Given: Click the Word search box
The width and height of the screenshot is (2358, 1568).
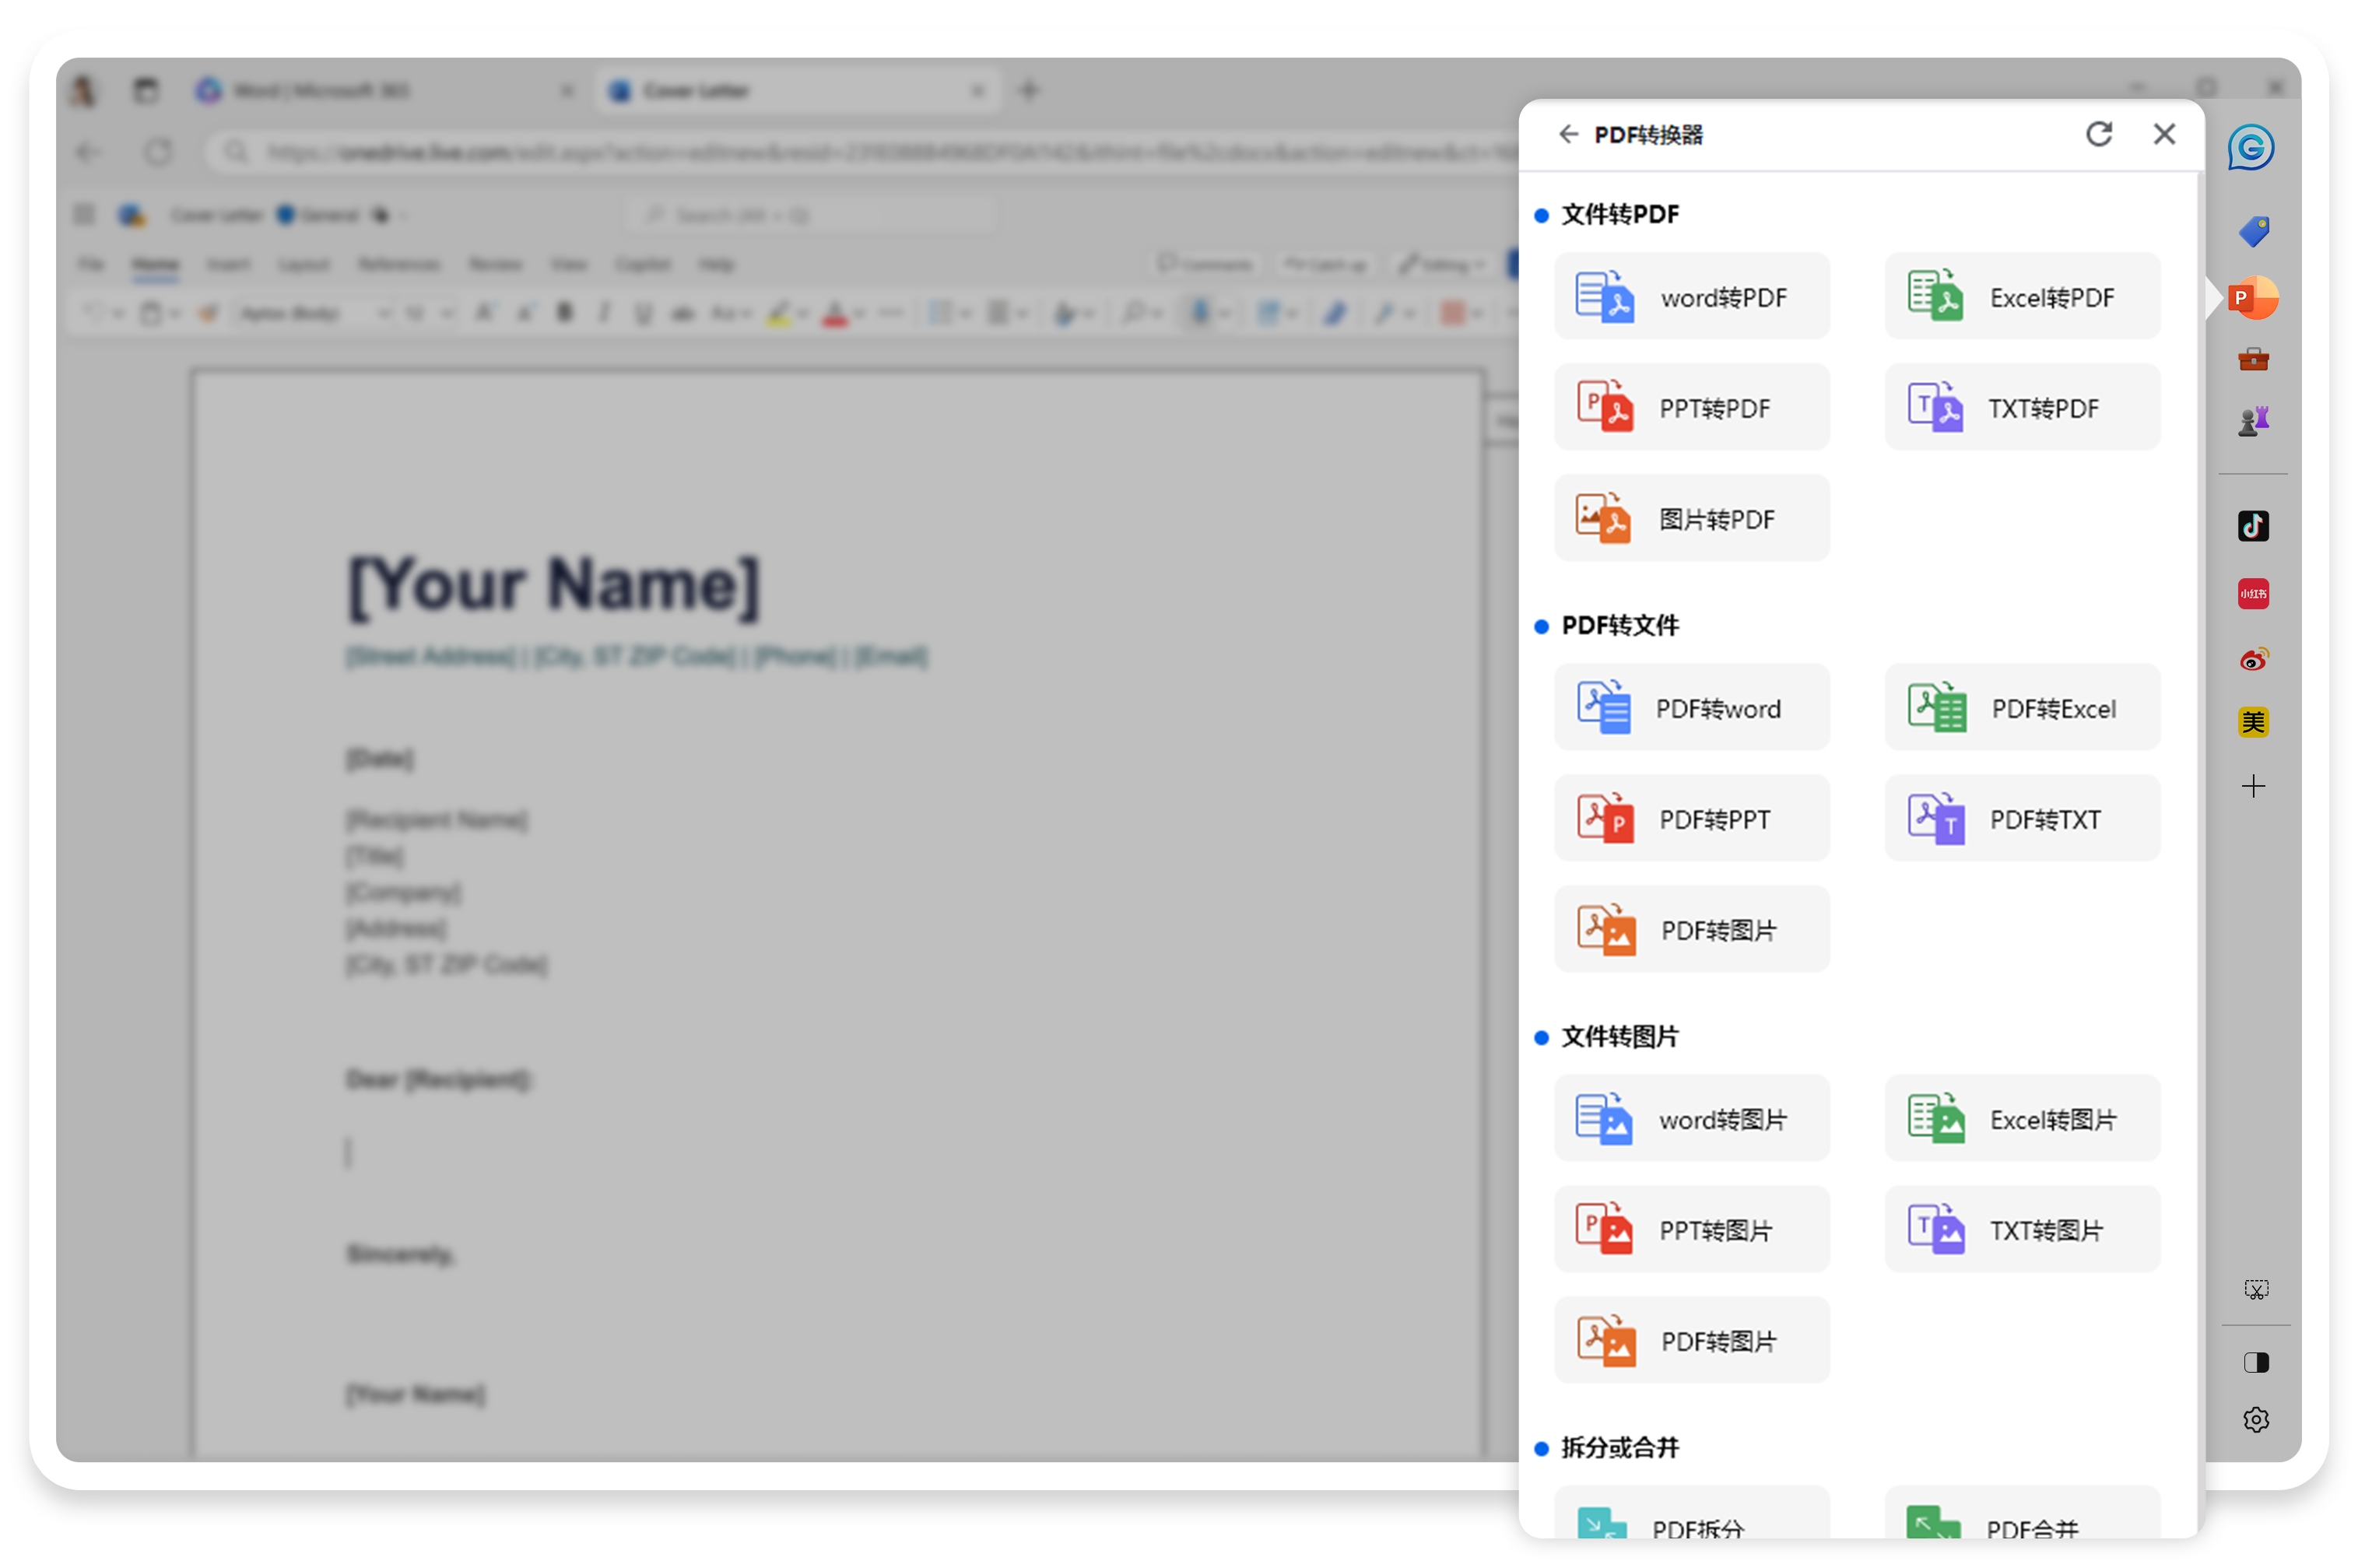Looking at the screenshot, I should click(811, 215).
